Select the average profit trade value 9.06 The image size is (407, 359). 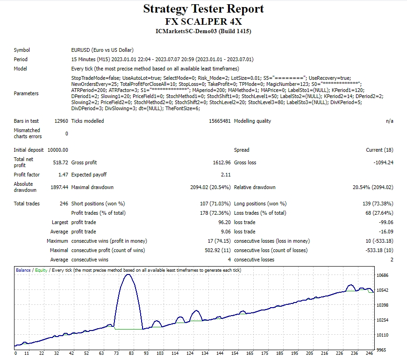click(x=226, y=232)
